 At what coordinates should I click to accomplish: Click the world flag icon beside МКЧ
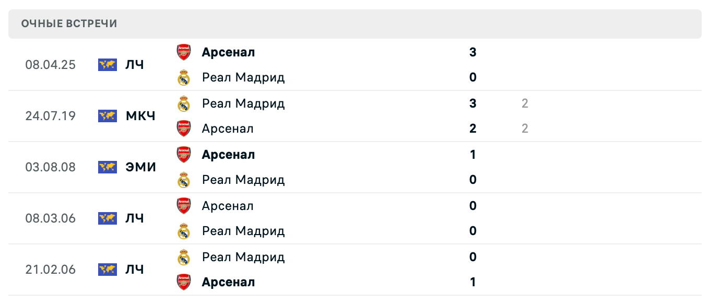tap(108, 116)
